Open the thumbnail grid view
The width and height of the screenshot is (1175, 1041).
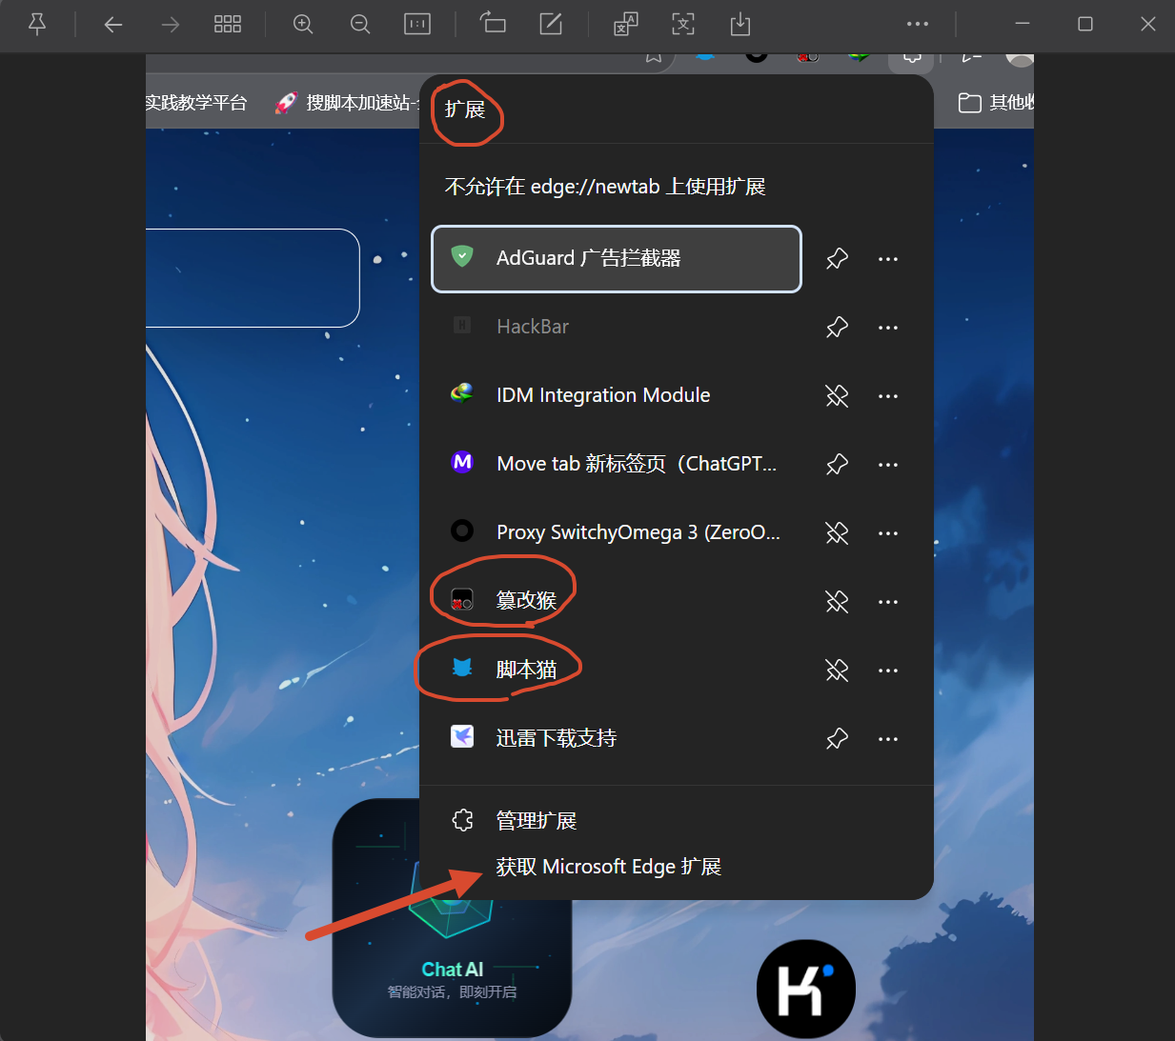[228, 24]
